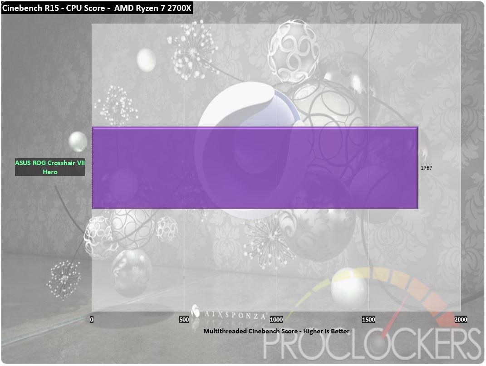Viewport: 486px width, 366px height.
Task: Click the axis tick label '500'
Action: [184, 320]
